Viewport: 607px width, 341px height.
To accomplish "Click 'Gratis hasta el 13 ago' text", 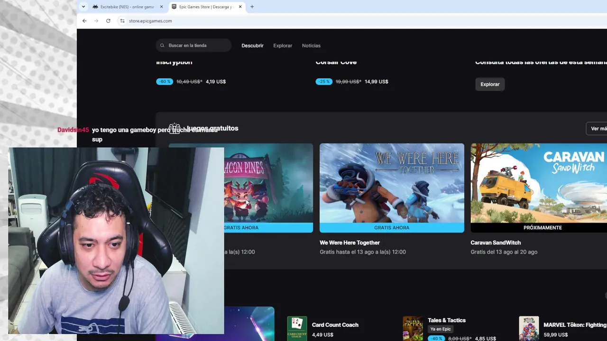I will (x=363, y=252).
